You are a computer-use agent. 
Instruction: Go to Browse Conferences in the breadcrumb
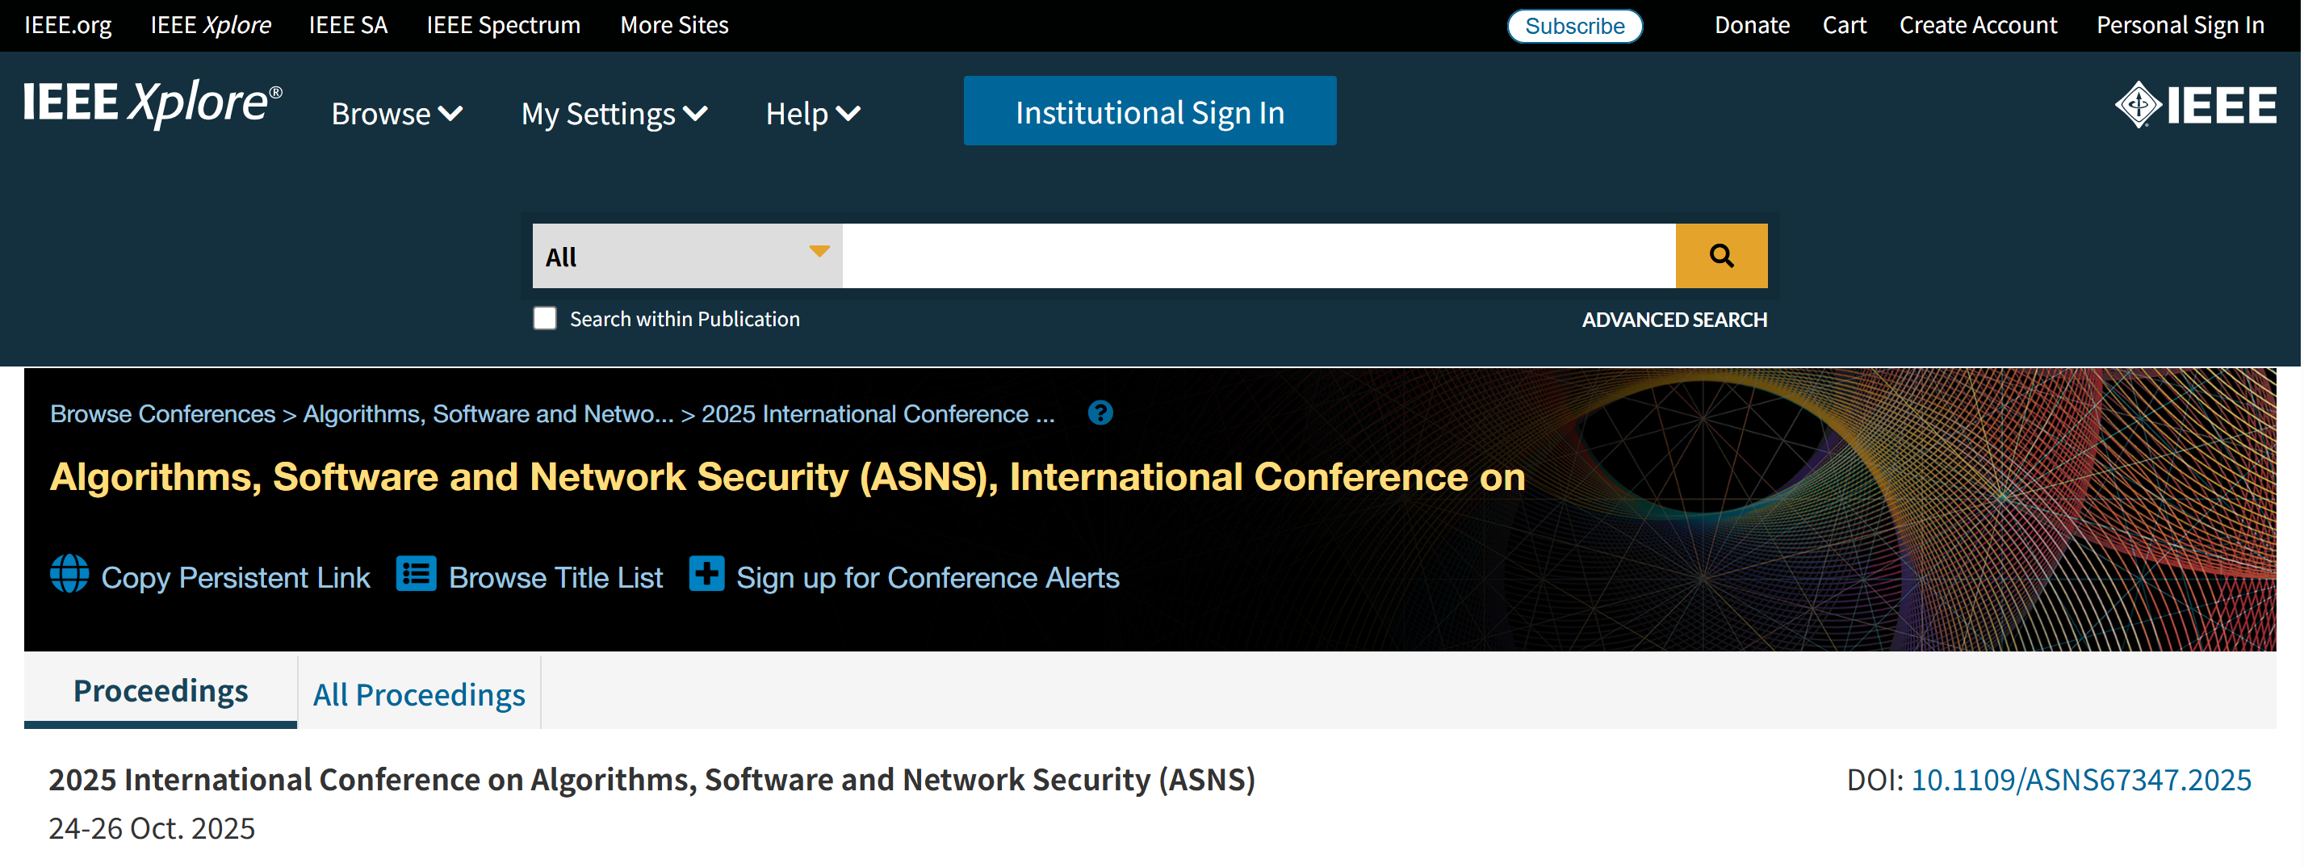click(163, 413)
